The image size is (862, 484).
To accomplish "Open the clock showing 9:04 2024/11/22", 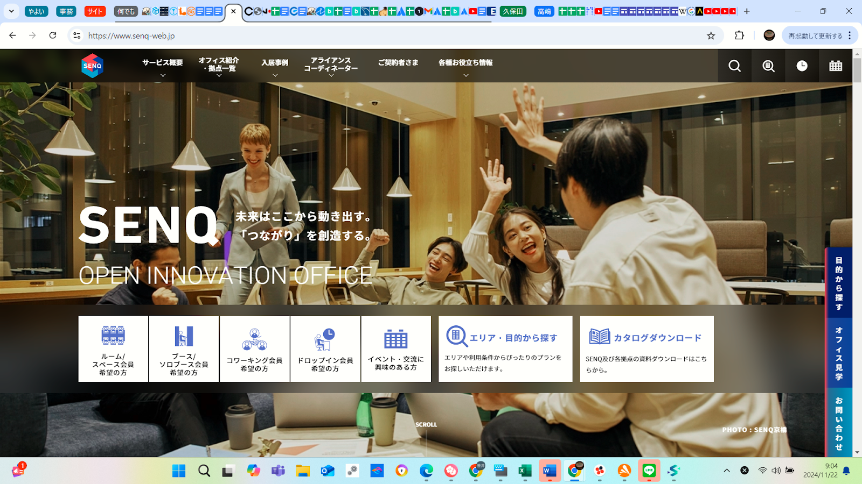I will point(821,471).
